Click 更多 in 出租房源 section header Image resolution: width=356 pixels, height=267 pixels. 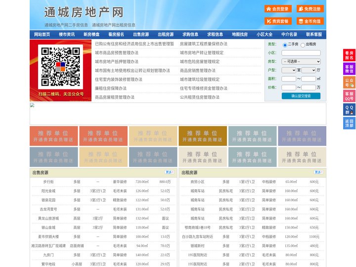318,173
